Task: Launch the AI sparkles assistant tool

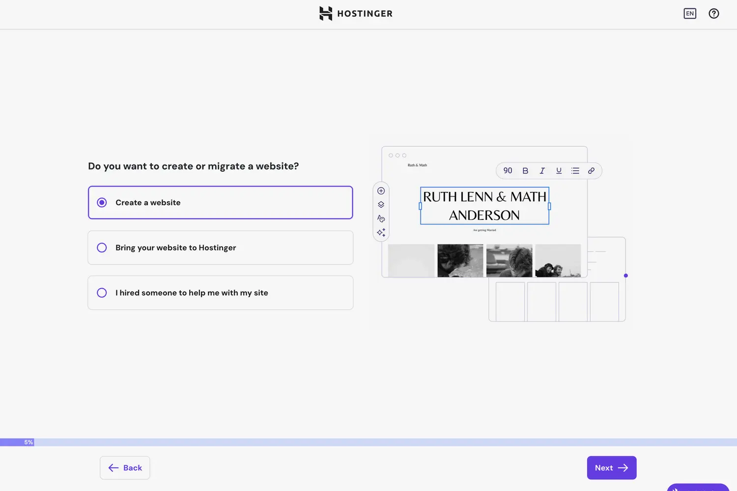Action: tap(381, 232)
